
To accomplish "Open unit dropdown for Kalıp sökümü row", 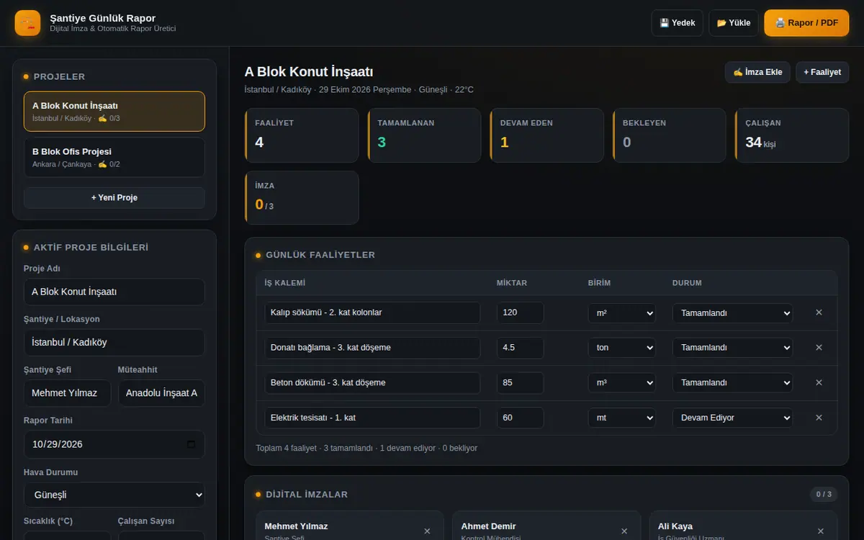I will [622, 313].
